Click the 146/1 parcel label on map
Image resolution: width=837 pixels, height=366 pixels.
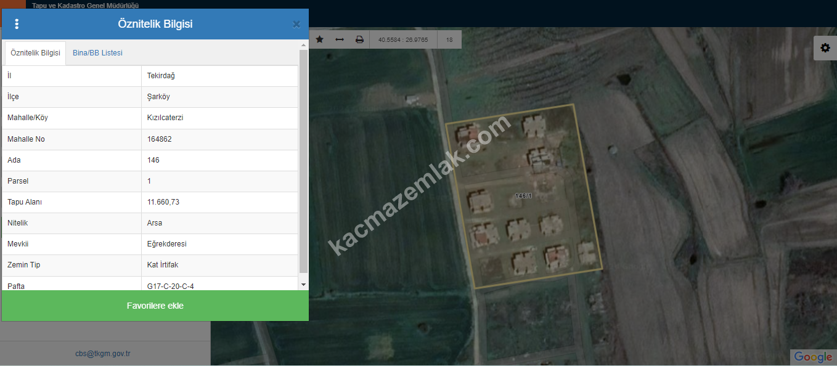tap(523, 195)
